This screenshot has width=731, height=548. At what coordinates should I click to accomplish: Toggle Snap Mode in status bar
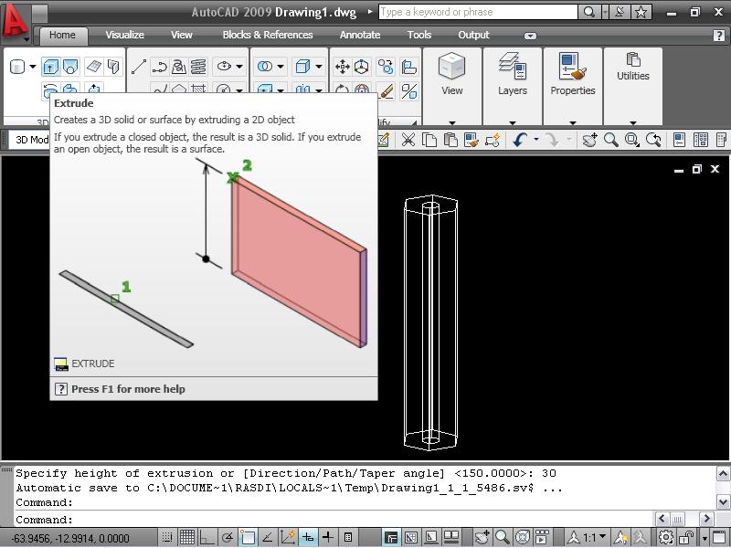[167, 537]
